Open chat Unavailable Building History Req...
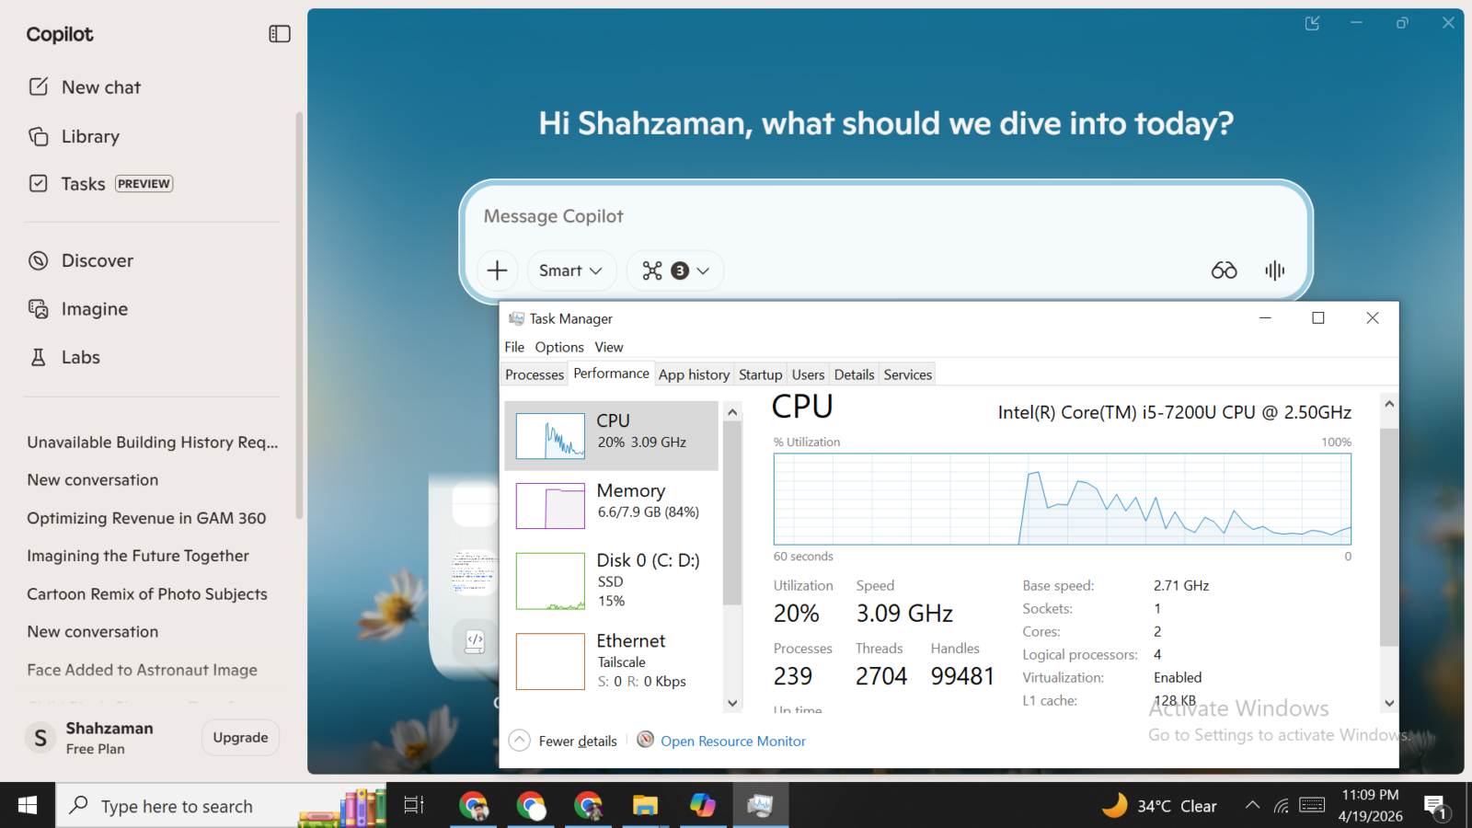This screenshot has width=1472, height=828. (x=153, y=443)
